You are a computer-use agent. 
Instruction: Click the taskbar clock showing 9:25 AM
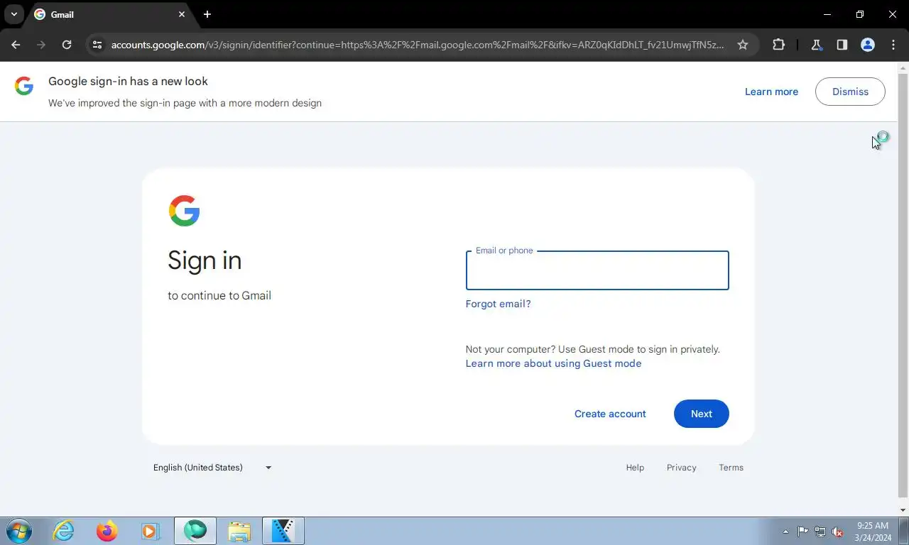873,532
